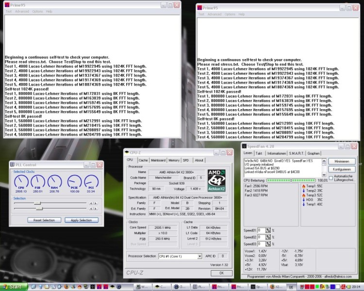Switch to the SPD tab in CPU-Z
Image resolution: width=364 pixels, height=291 pixels.
(x=186, y=161)
